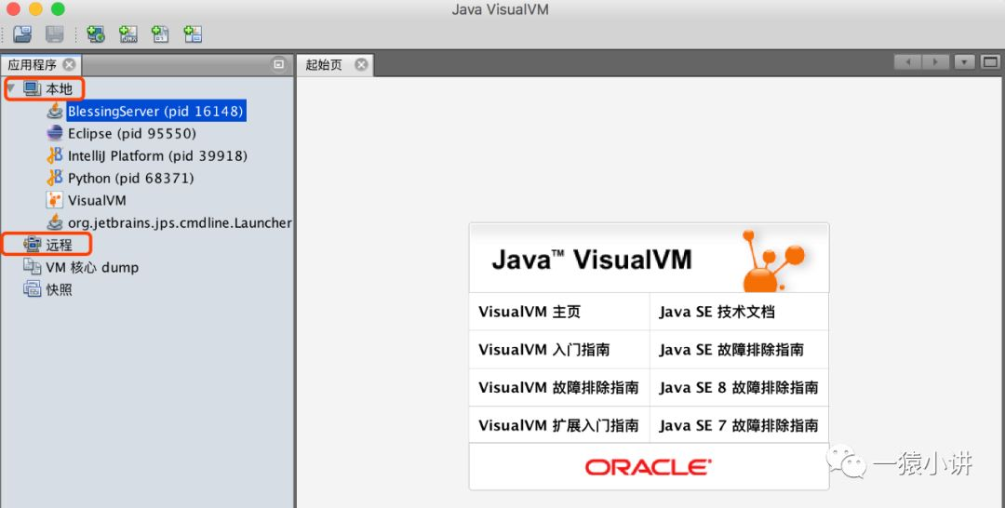The height and width of the screenshot is (508, 1005).
Task: Select the 远程 remote node
Action: click(59, 245)
